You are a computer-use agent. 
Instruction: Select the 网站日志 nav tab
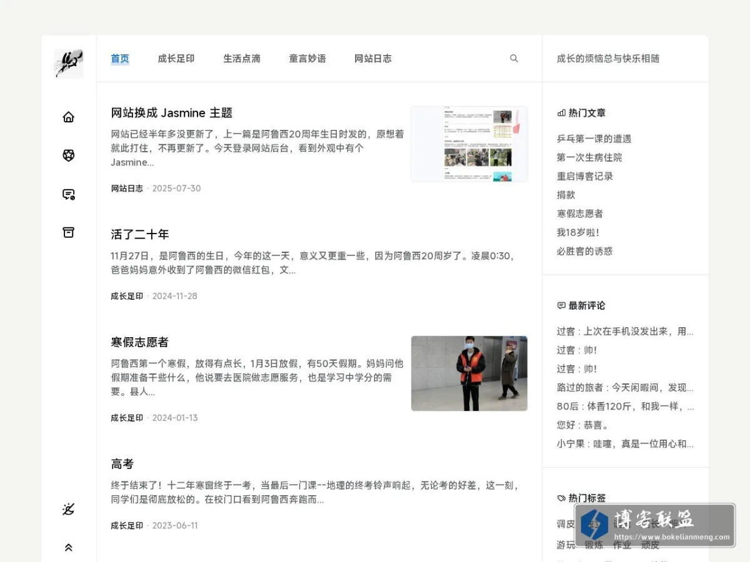pyautogui.click(x=373, y=59)
